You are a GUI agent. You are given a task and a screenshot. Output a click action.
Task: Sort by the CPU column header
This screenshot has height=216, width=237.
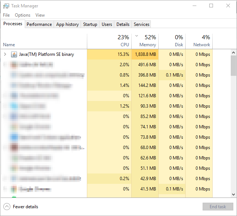point(109,41)
